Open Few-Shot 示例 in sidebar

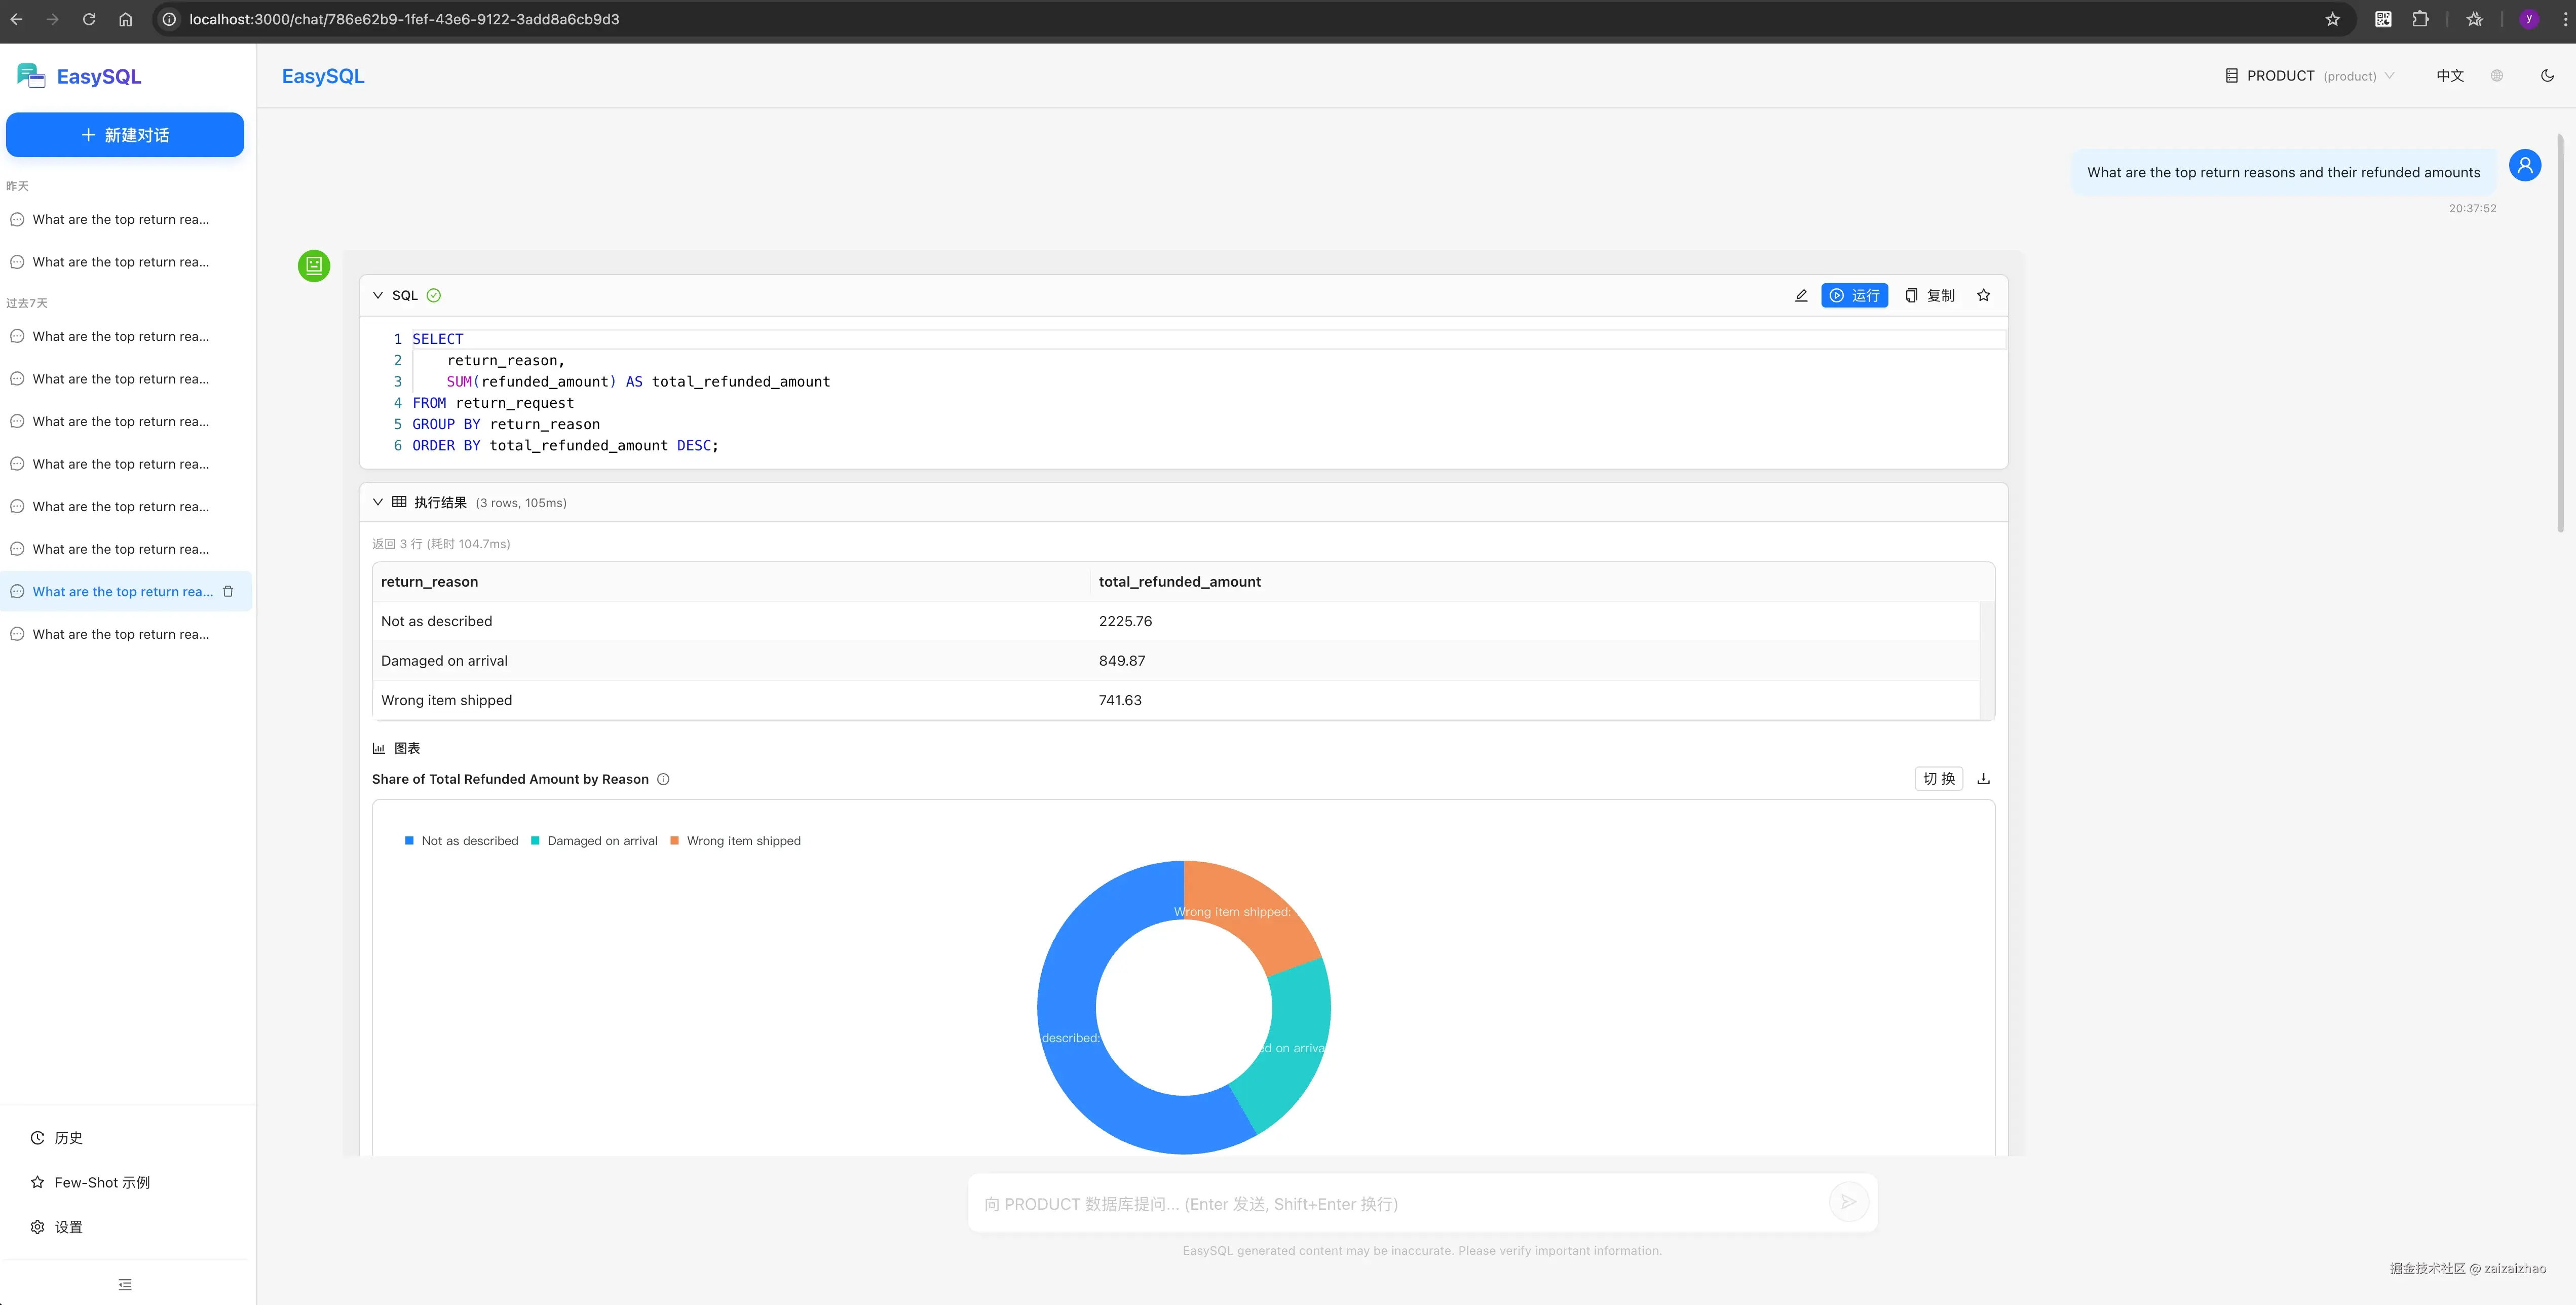click(x=101, y=1182)
